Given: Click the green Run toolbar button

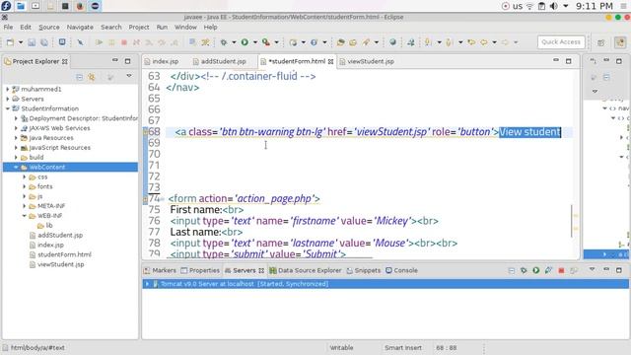Looking at the screenshot, I should pyautogui.click(x=245, y=42).
